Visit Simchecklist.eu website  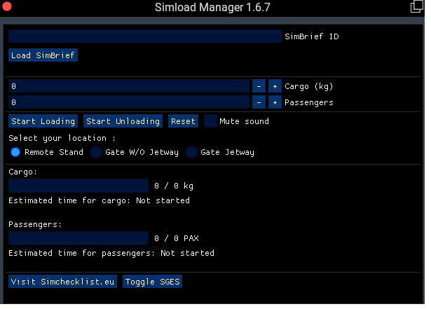point(62,282)
